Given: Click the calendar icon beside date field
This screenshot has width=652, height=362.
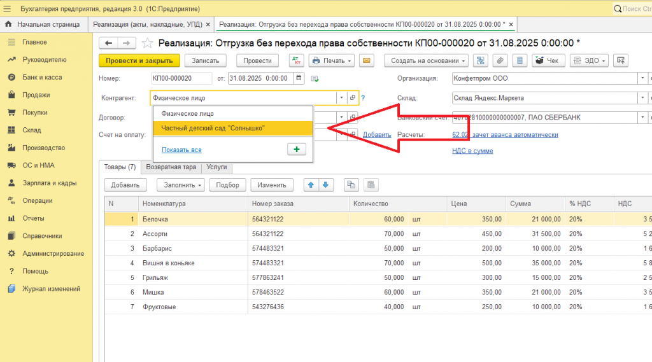Looking at the screenshot, I should (299, 78).
